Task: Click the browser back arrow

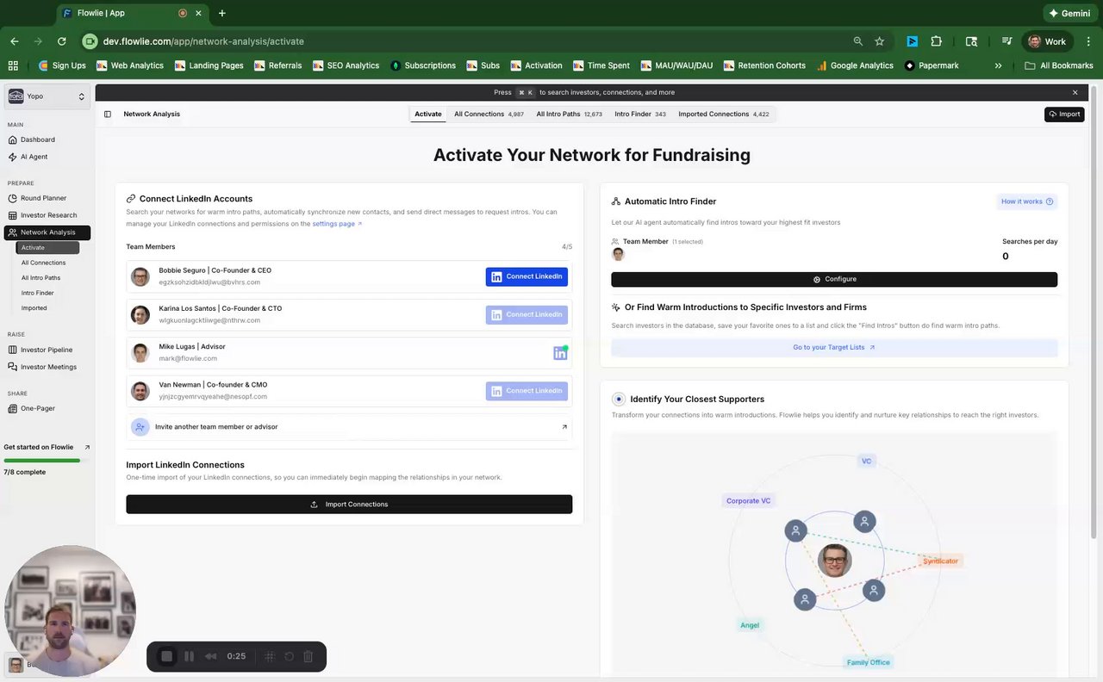Action: click(15, 41)
